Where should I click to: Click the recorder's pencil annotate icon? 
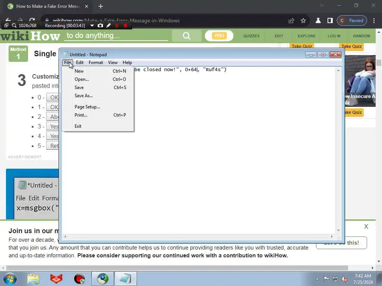(109, 26)
